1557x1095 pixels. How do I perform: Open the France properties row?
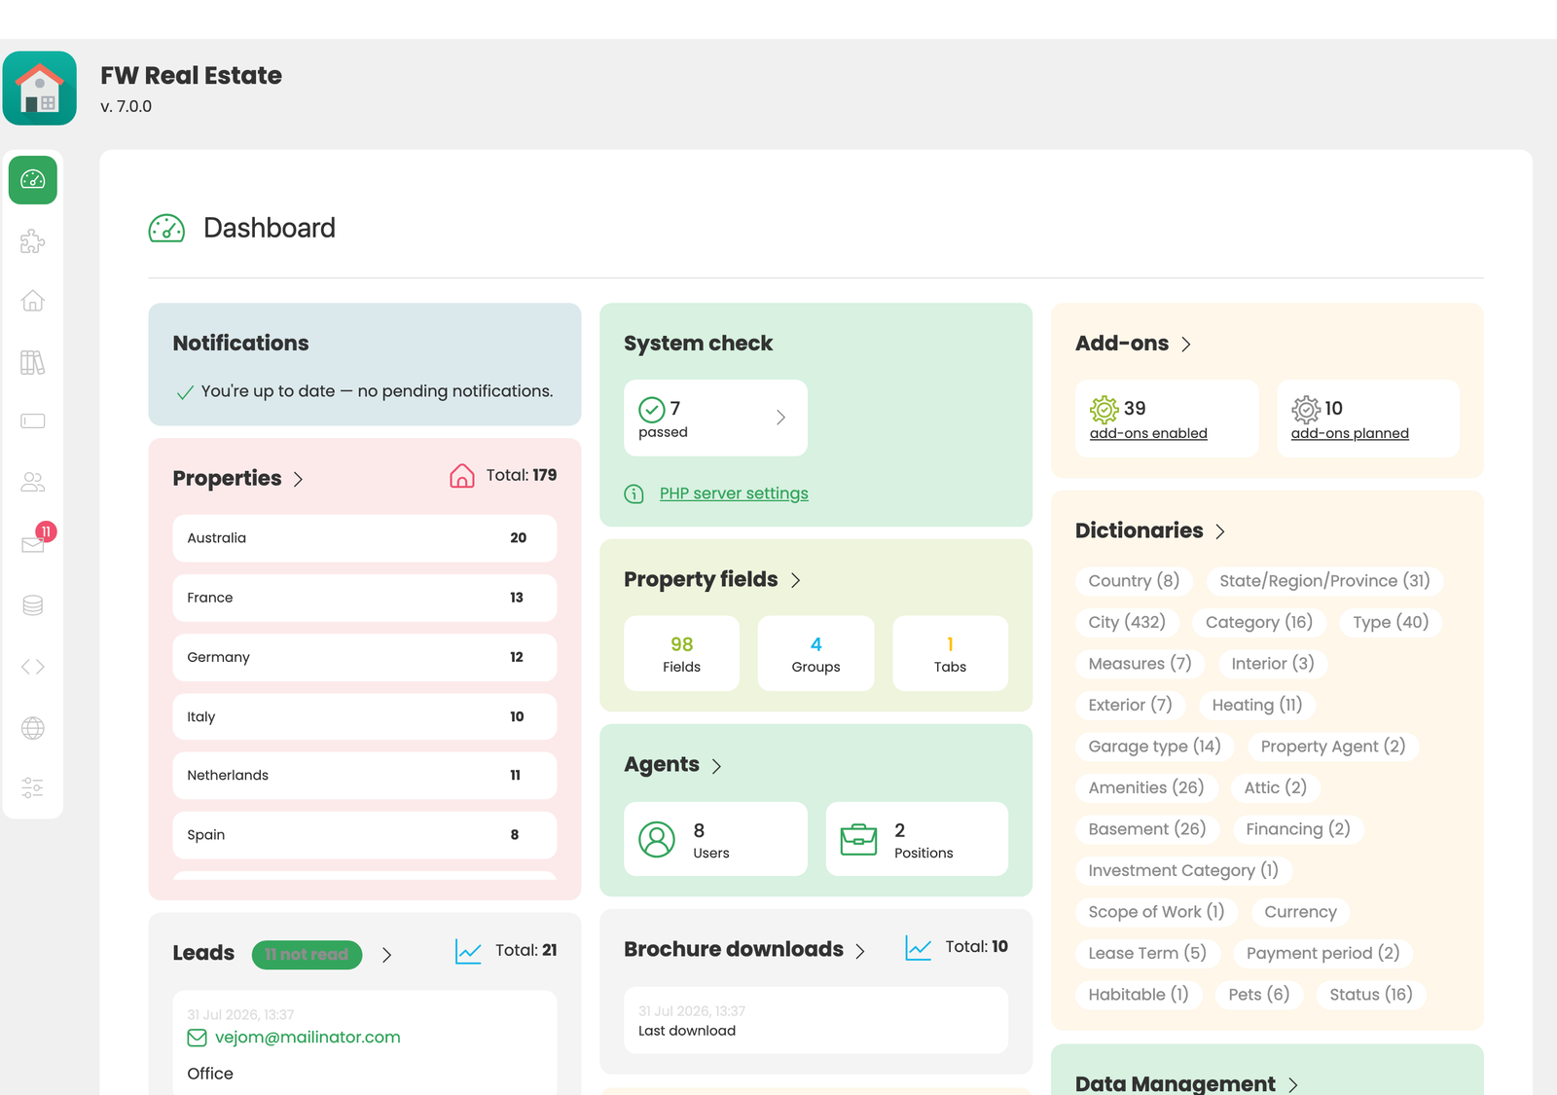365,598
